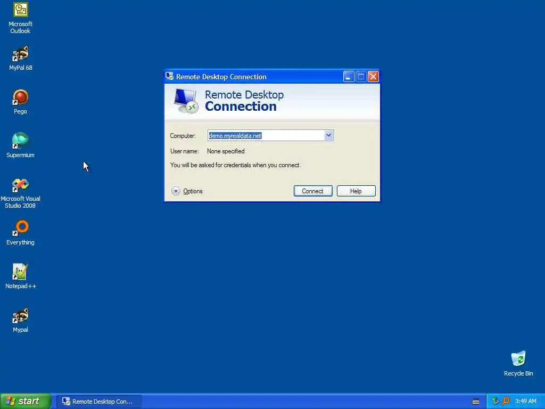Click the network connection tray icon
The height and width of the screenshot is (409, 545).
point(496,401)
